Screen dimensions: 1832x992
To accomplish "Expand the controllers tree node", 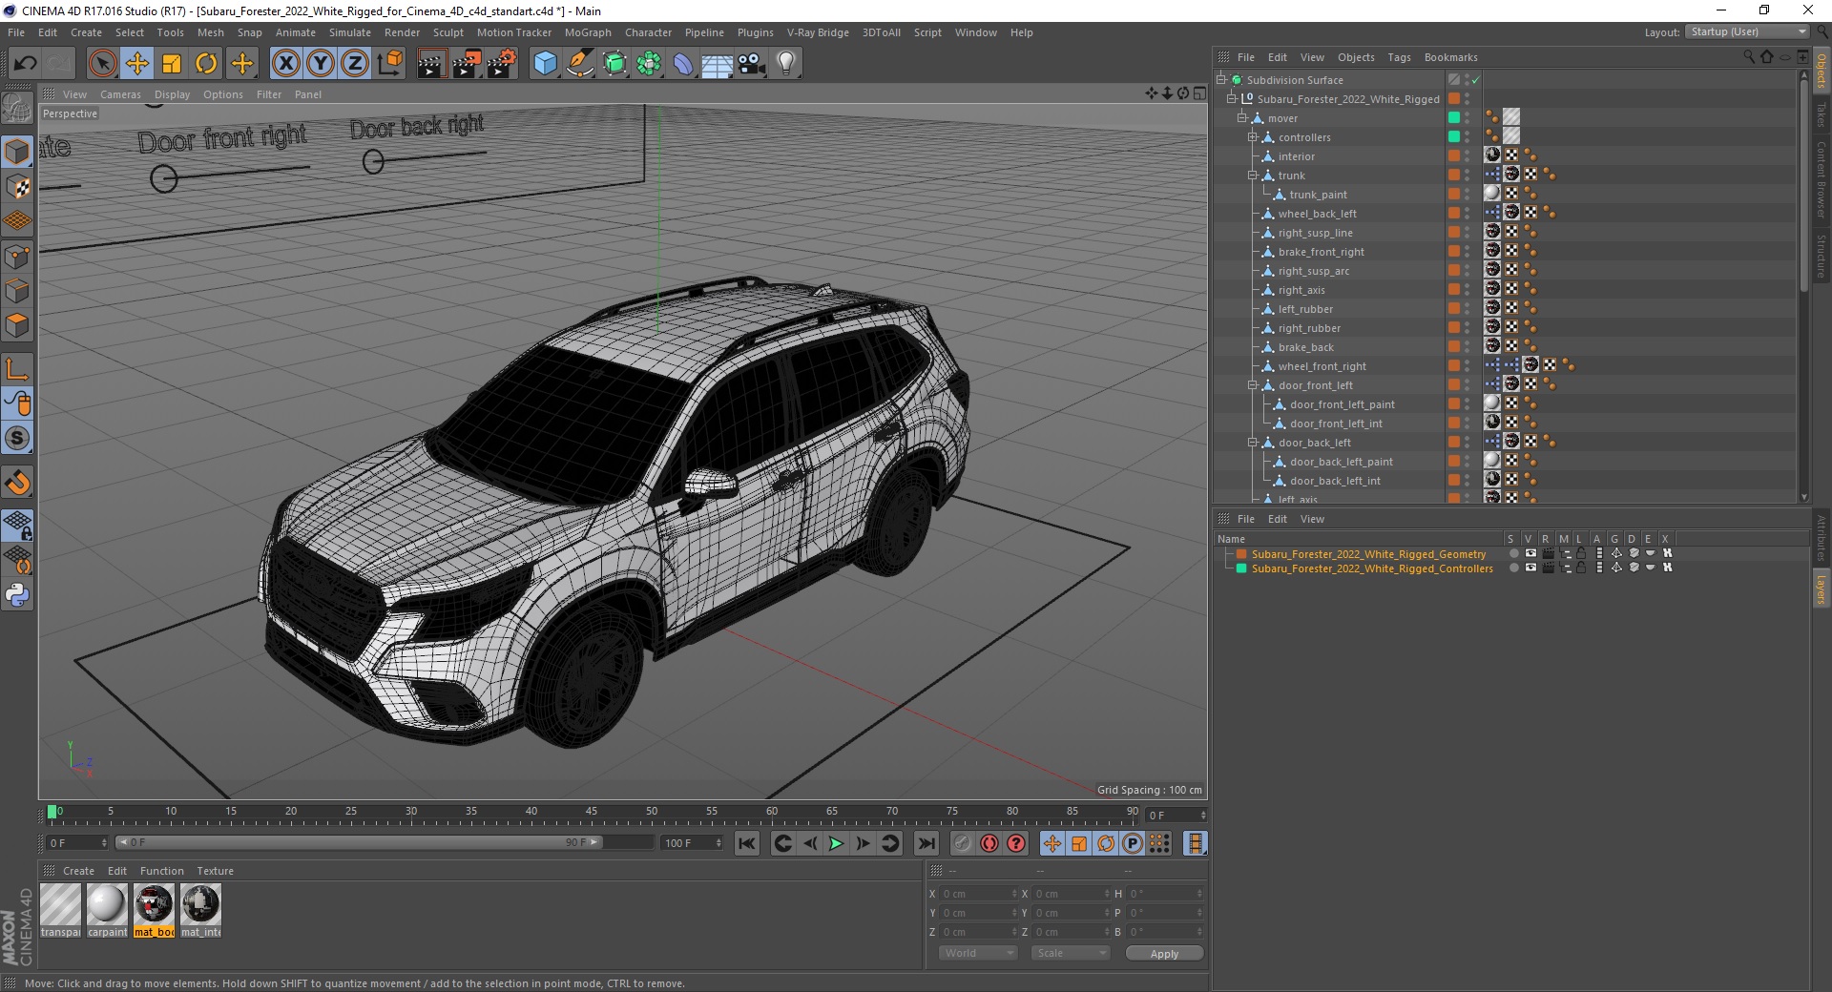I will point(1253,137).
